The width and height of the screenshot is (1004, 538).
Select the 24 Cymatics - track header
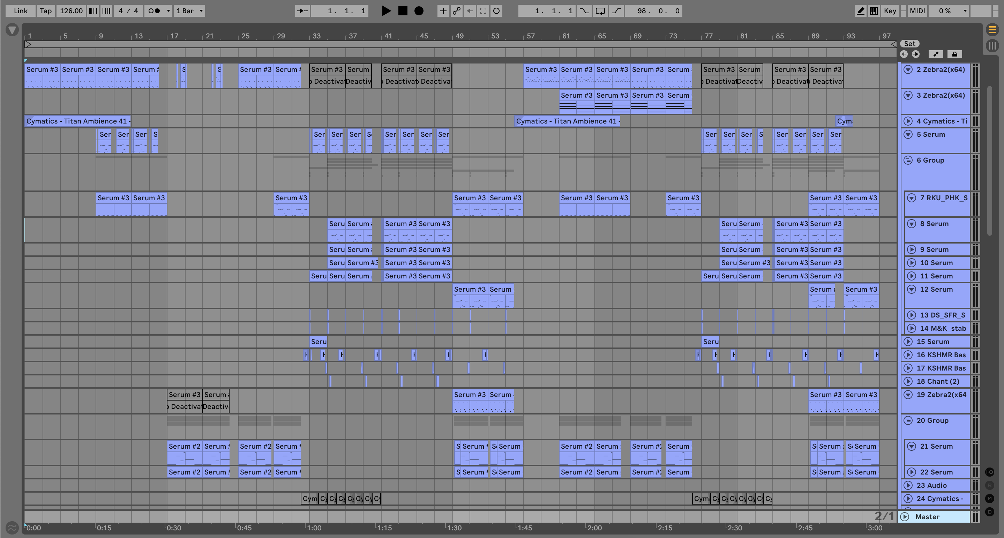pos(935,499)
